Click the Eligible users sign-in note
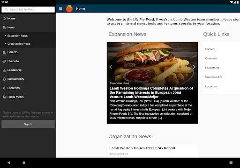The width and height of the screenshot is (240, 168). [28, 114]
